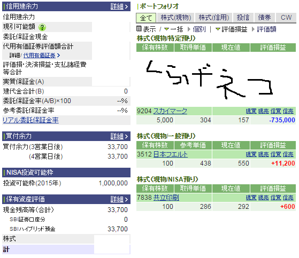Click the 表示 list icon in portfolio

click(x=139, y=29)
